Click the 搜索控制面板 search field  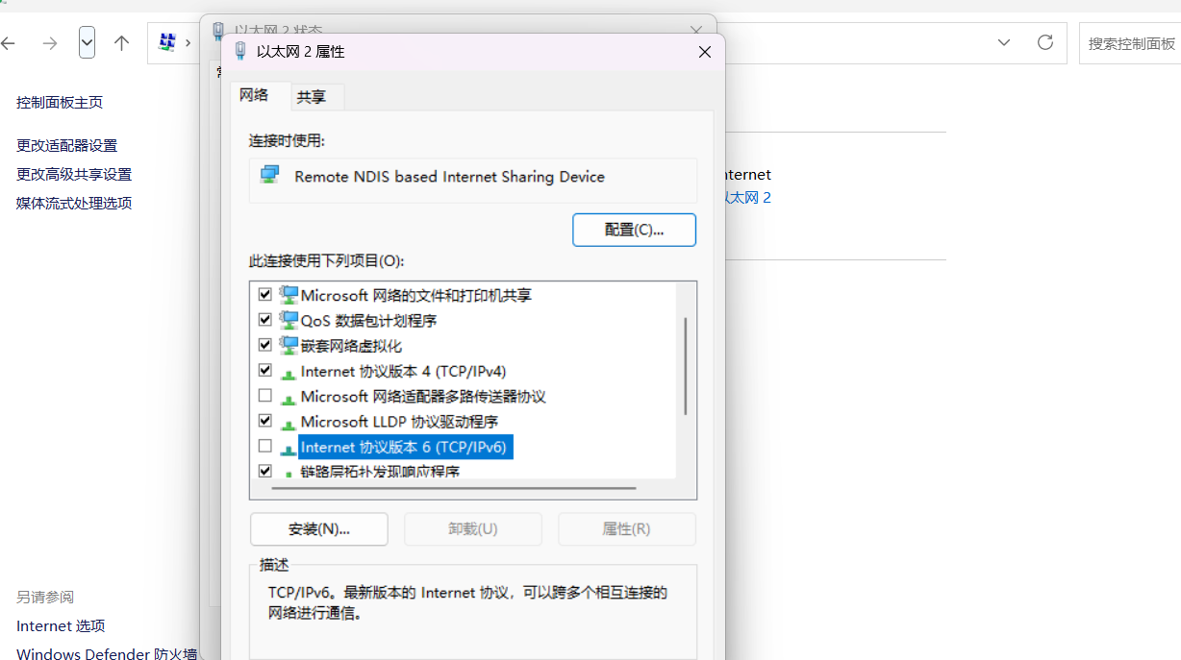pos(1131,43)
